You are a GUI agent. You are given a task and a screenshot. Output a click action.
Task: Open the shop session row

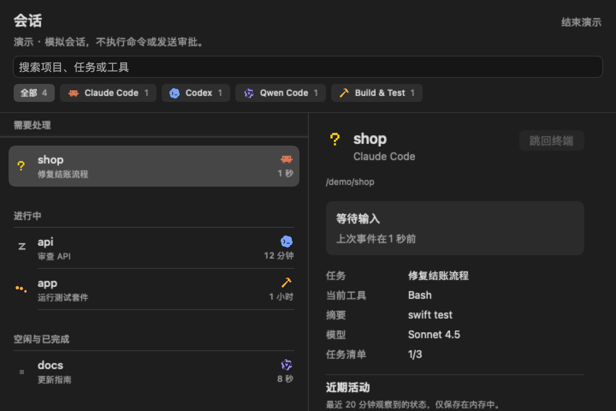154,166
